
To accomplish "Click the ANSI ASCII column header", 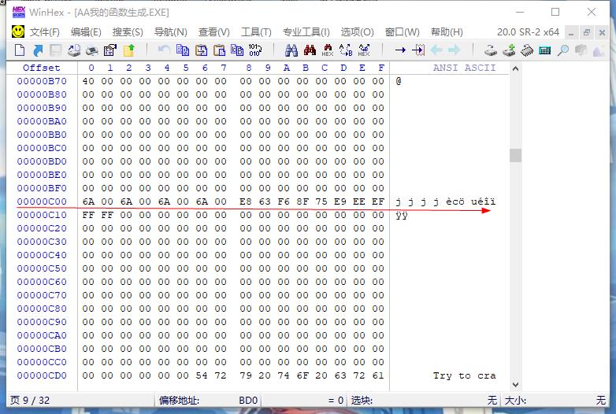I will click(x=464, y=68).
